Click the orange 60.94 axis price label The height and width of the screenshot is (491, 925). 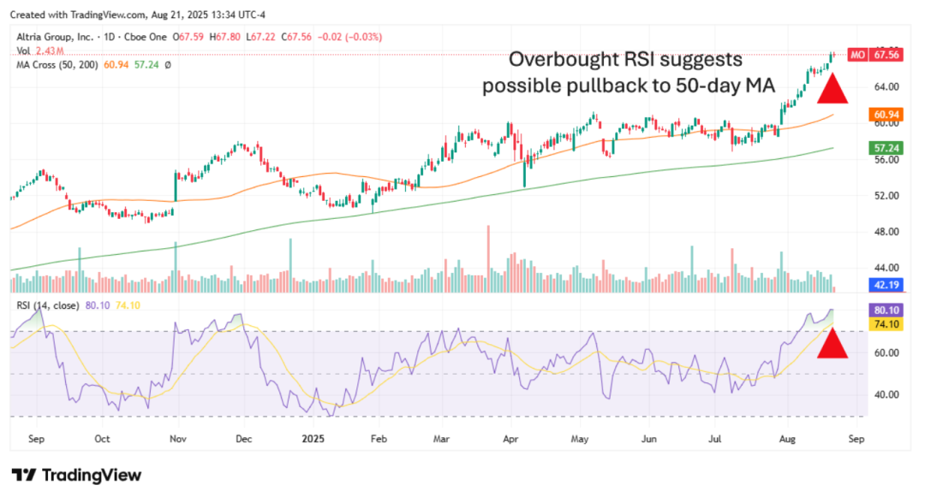(886, 115)
